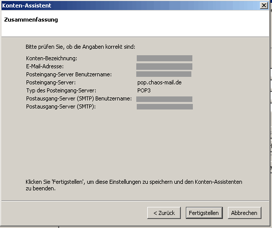Click the redacted Postausgang-Server (SMTP) value

click(165, 106)
